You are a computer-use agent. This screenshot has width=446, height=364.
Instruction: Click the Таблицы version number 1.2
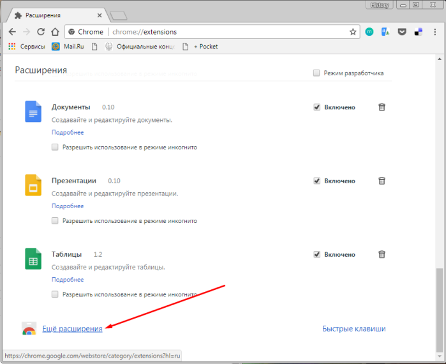pos(98,254)
